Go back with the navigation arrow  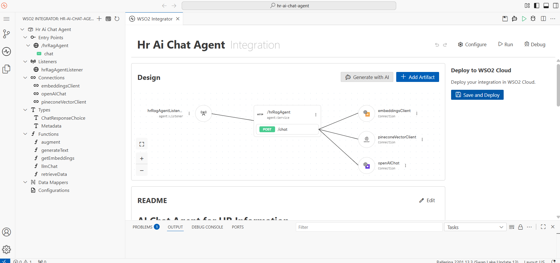[164, 6]
